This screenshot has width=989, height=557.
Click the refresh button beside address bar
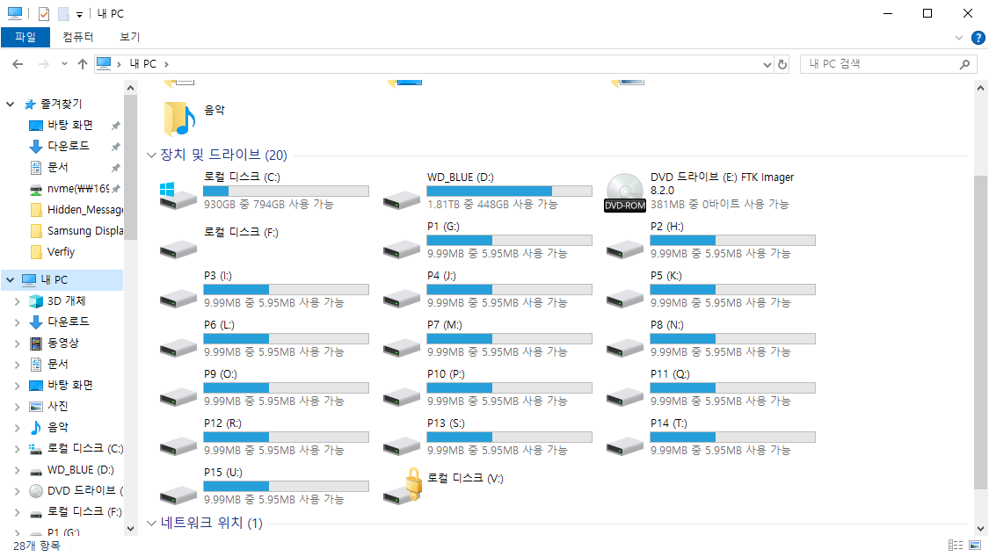782,64
